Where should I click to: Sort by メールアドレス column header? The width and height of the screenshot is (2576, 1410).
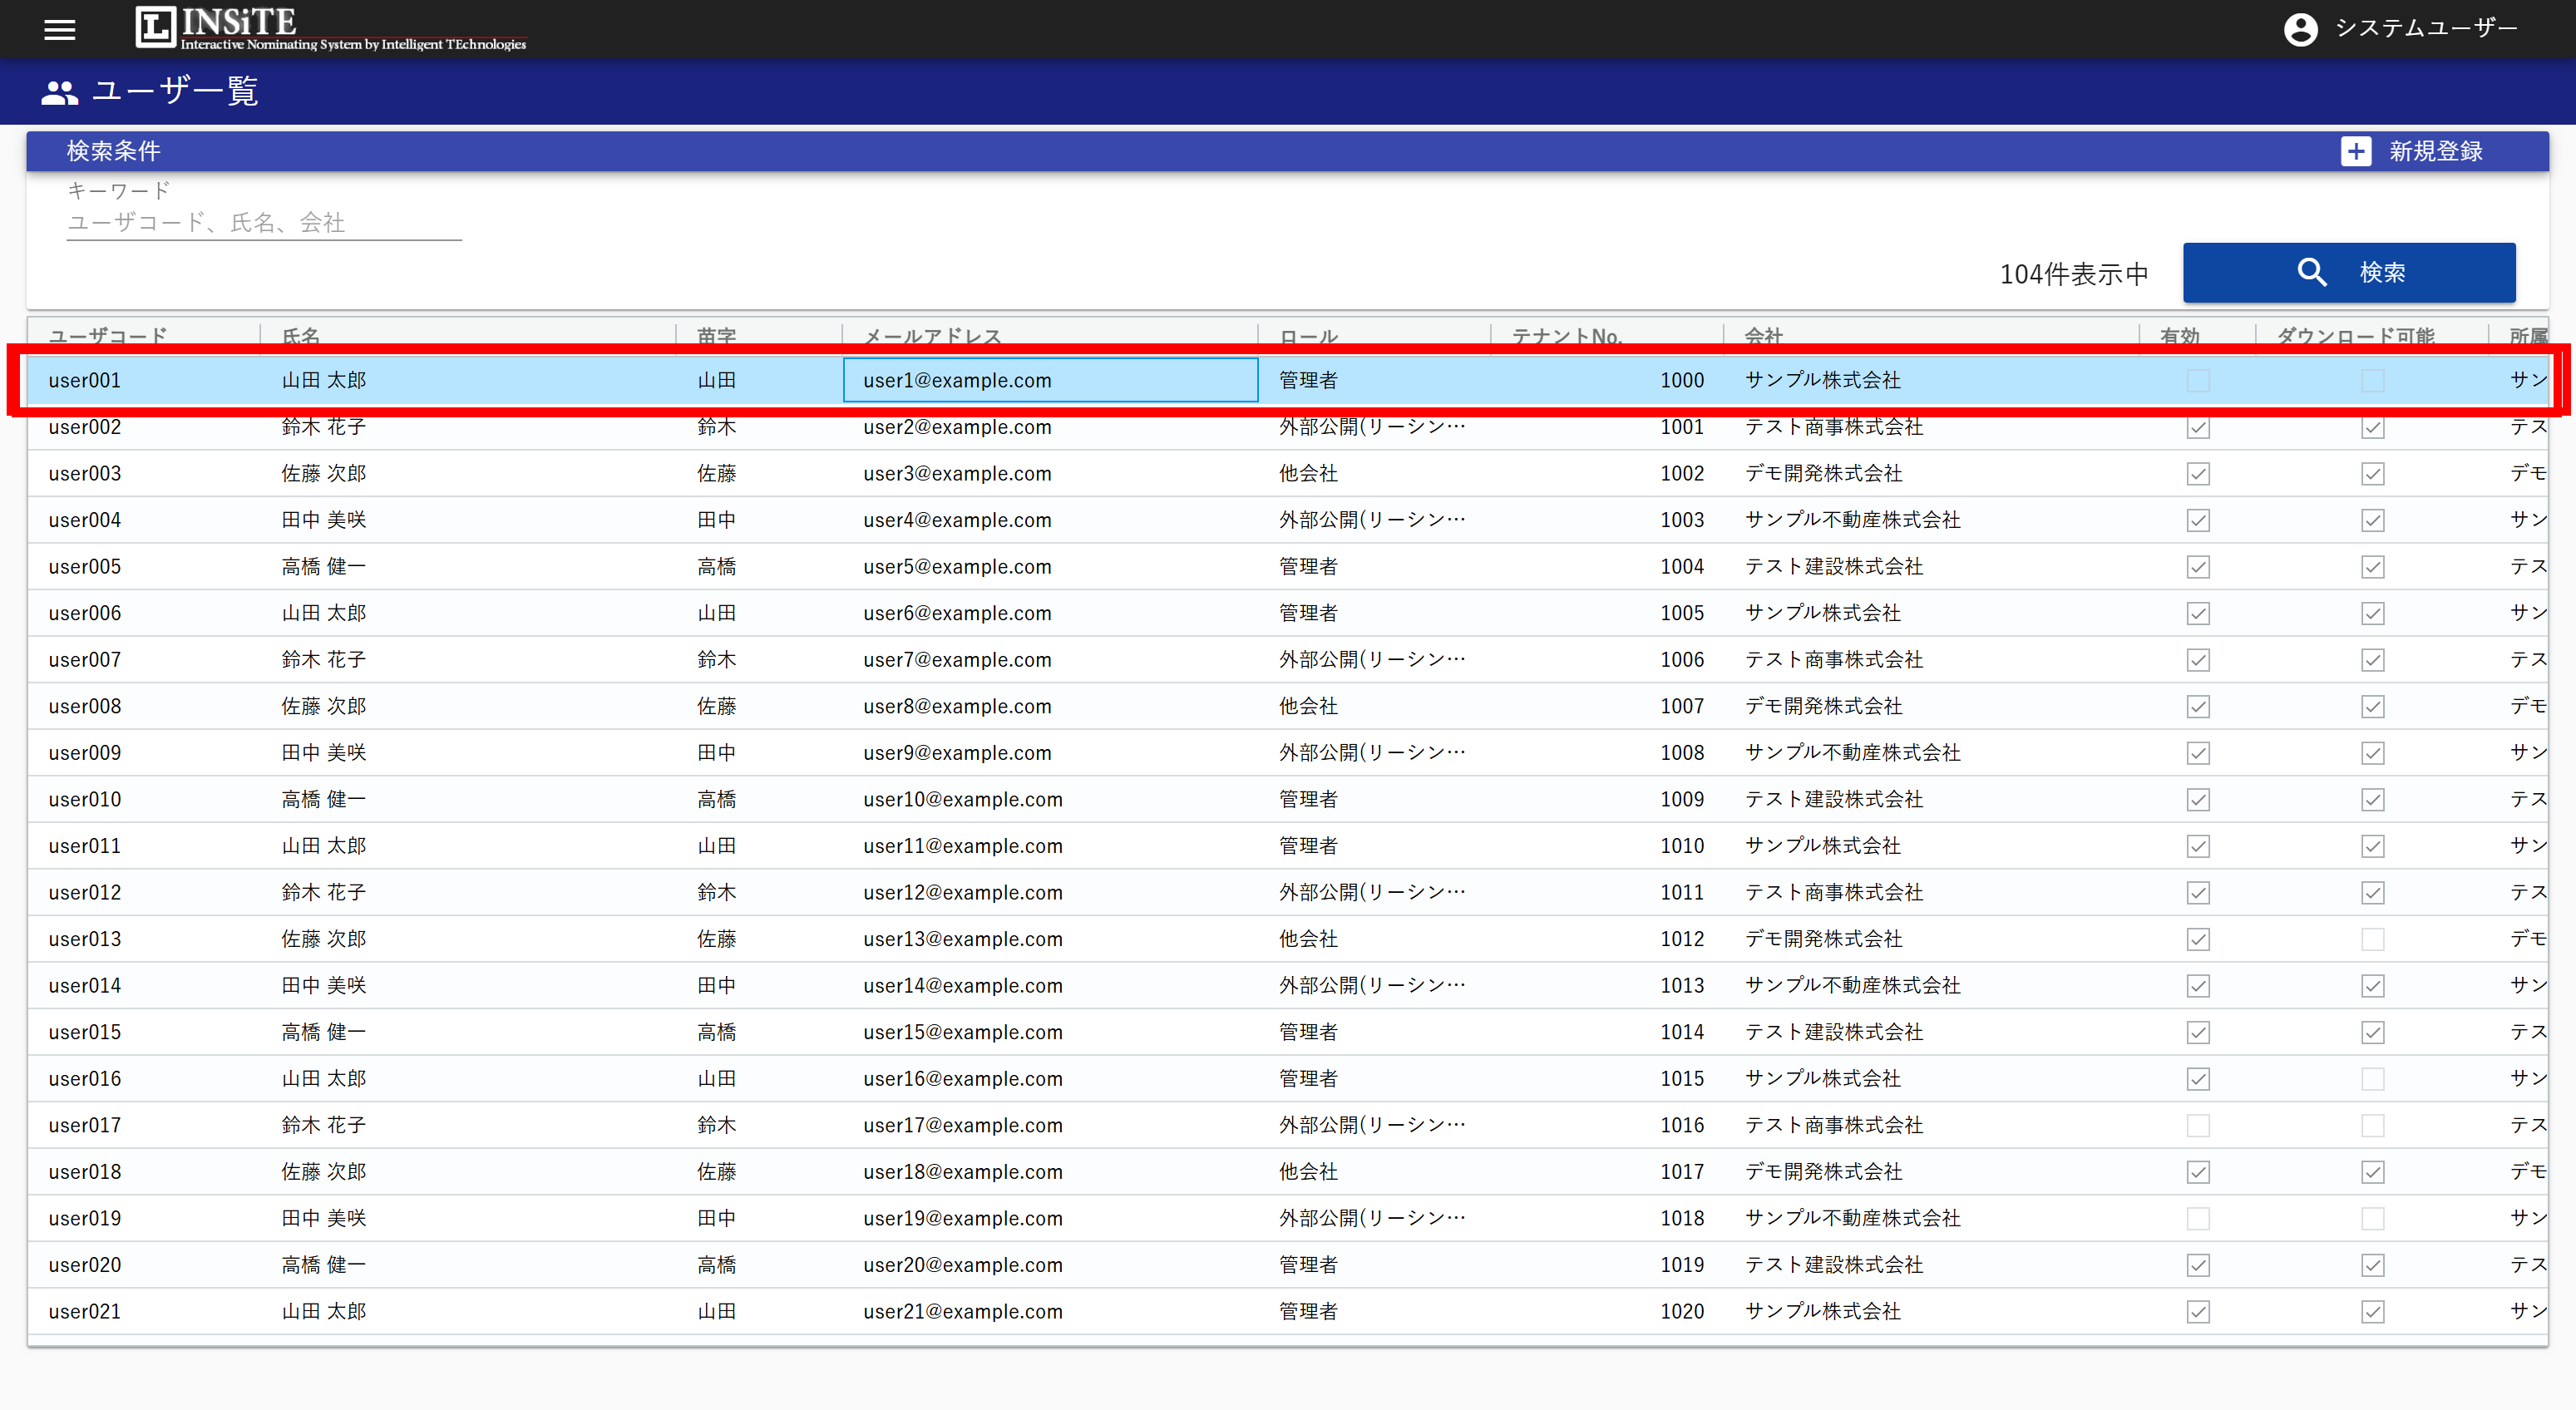[932, 336]
